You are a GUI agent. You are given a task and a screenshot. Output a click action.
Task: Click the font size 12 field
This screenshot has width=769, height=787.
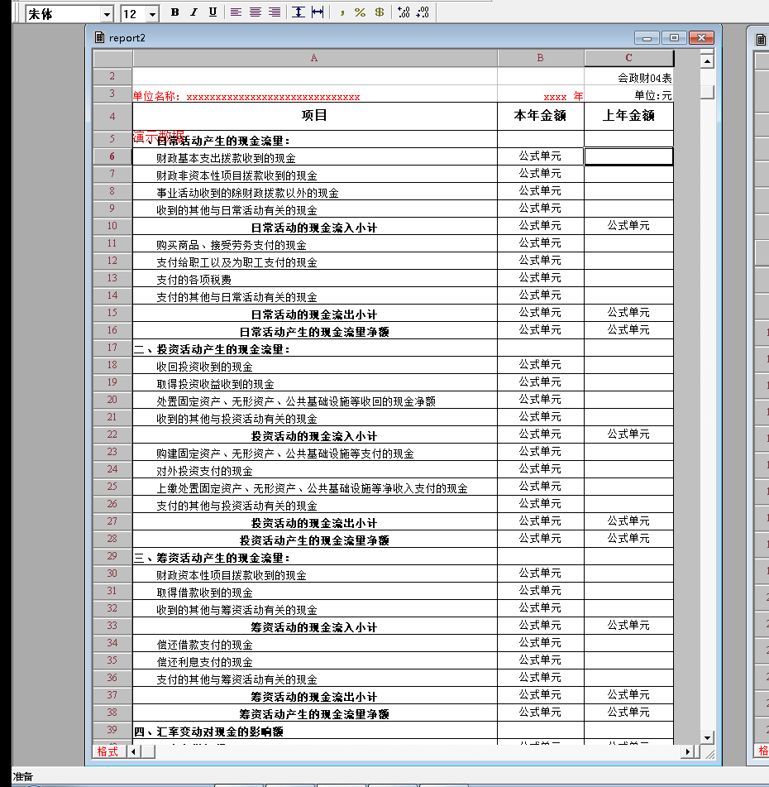pos(134,14)
